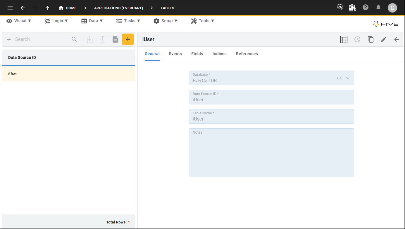Open the help question mark icon
The height and width of the screenshot is (229, 405).
[365, 8]
